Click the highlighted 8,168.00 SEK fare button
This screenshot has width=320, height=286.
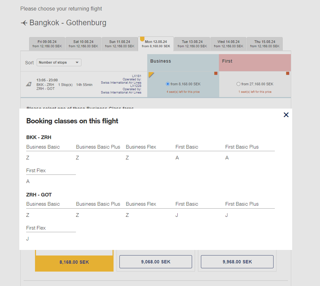pyautogui.click(x=74, y=262)
